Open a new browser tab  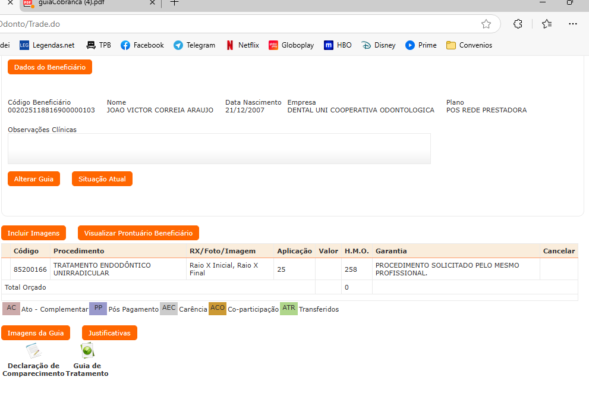tap(174, 3)
